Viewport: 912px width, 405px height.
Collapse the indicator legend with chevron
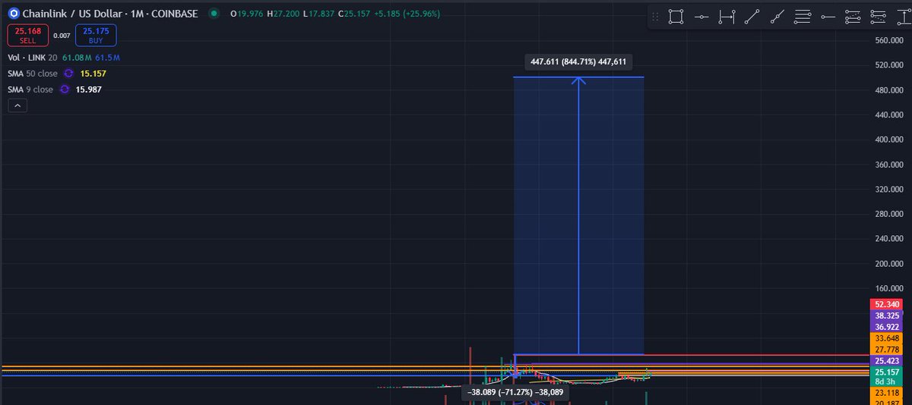(17, 106)
